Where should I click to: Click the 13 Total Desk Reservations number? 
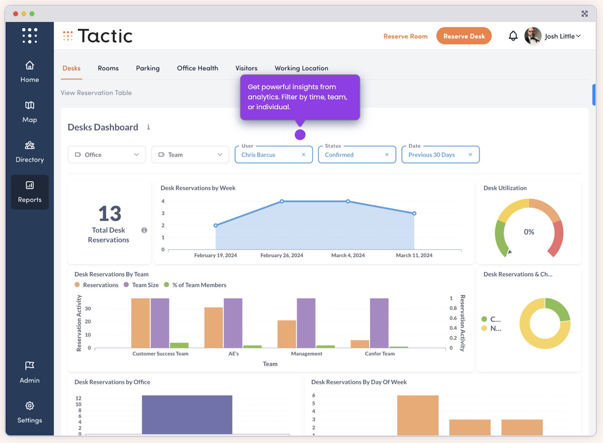tap(110, 214)
